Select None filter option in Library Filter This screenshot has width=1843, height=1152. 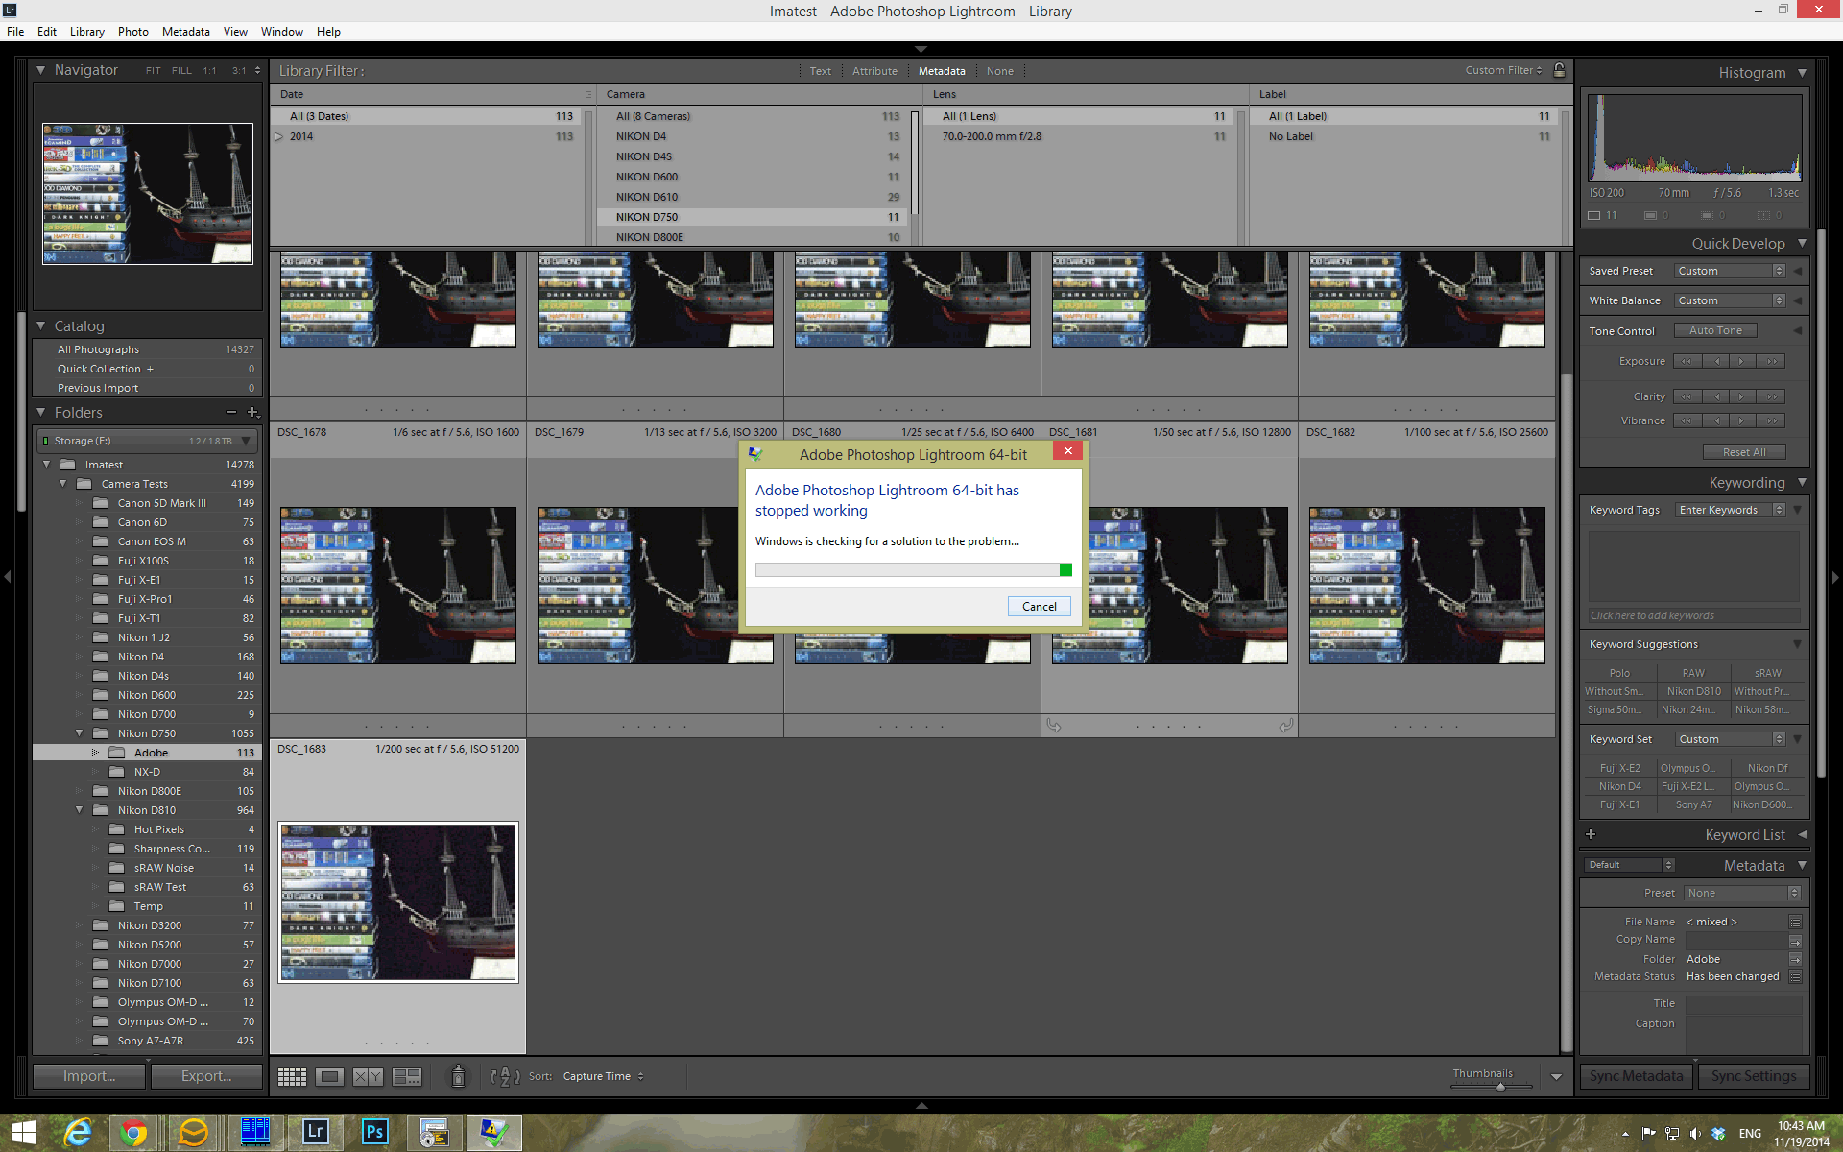pos(999,70)
